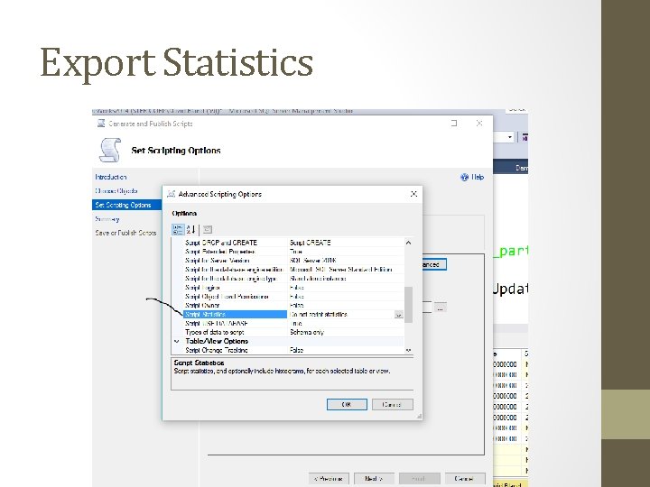Screen dimensions: 650x487
Task: Click the Advanced Scripting Options title icon
Action: [x=171, y=194]
